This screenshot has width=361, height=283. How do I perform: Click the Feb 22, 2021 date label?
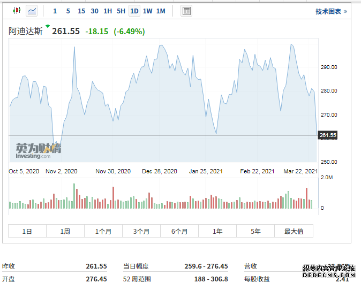(257, 171)
